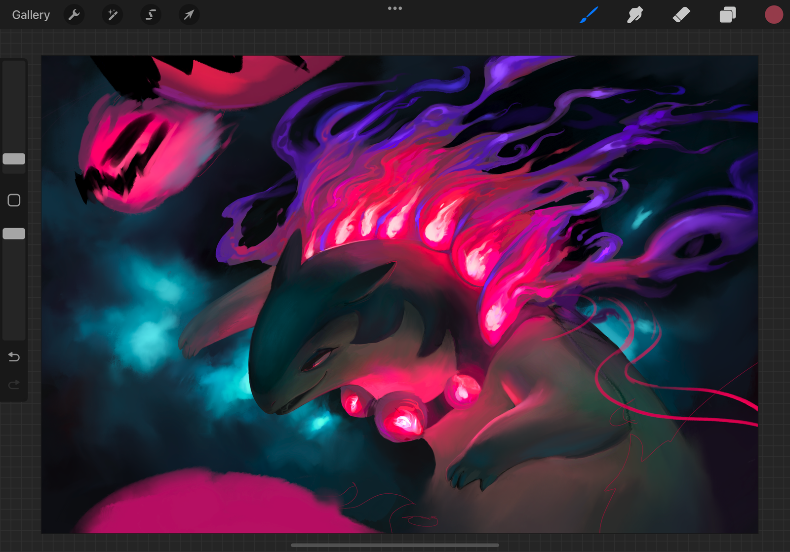790x552 pixels.
Task: Open the Adjustments magic wand menu
Action: (x=113, y=15)
